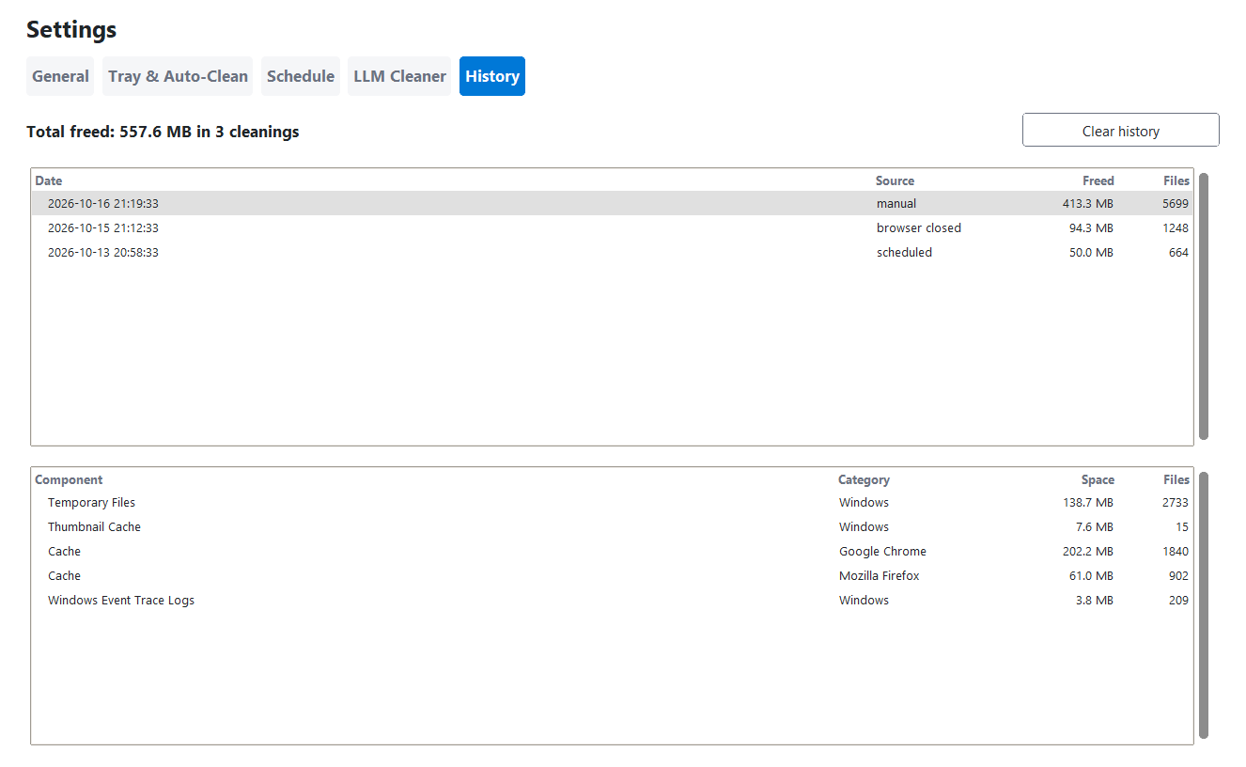Viewport: 1246px width, 767px height.
Task: Click the 209 files count
Action: coord(1178,600)
